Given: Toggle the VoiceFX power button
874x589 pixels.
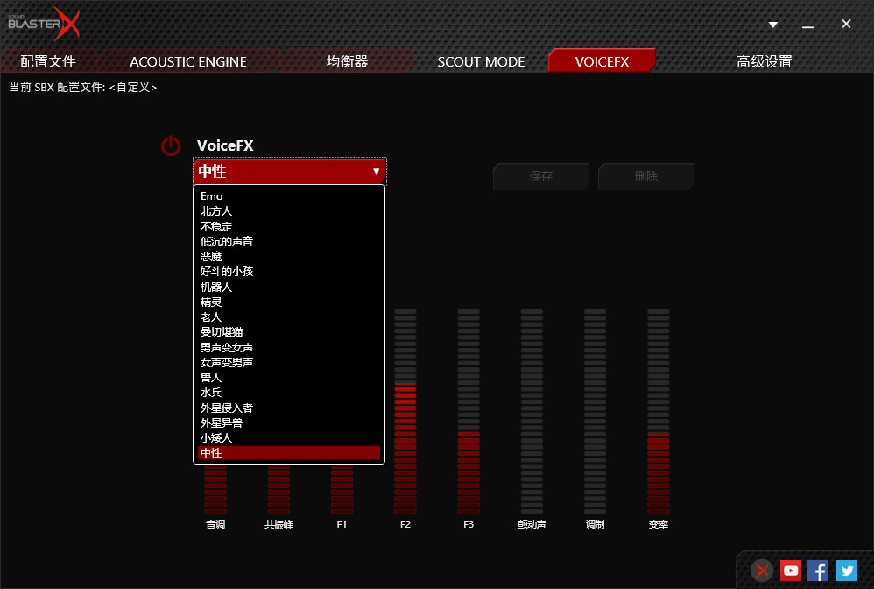Looking at the screenshot, I should tap(171, 146).
